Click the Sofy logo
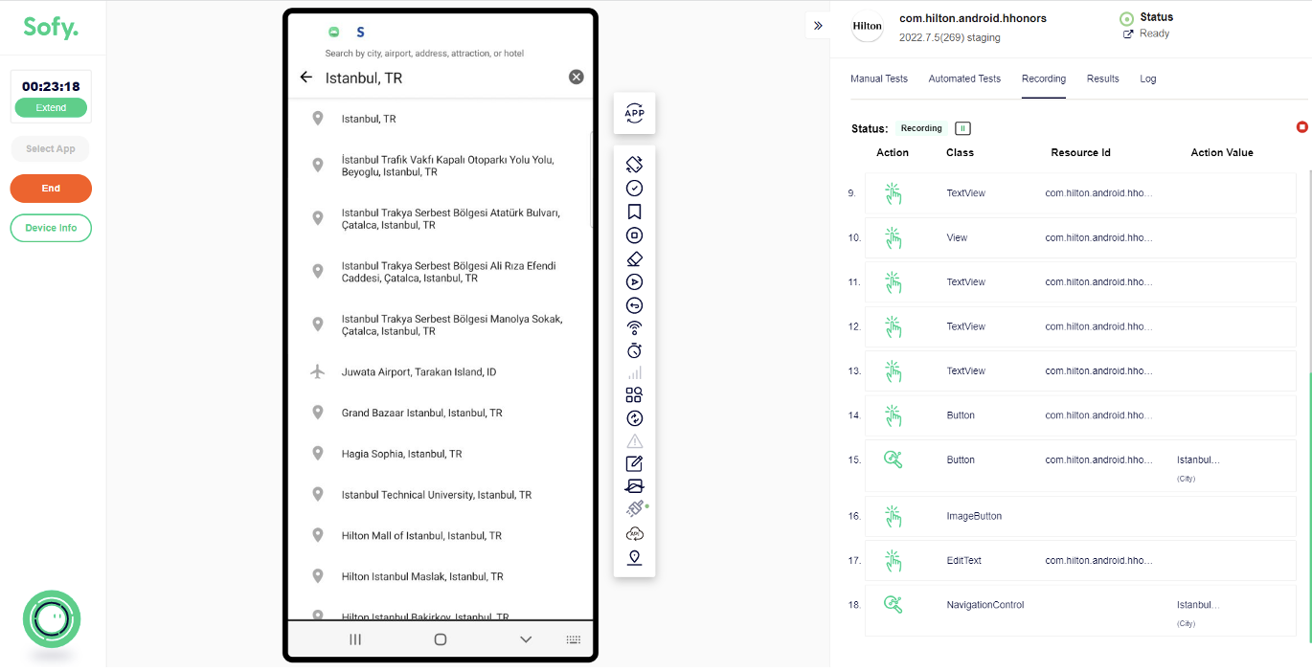1312x672 pixels. [51, 27]
